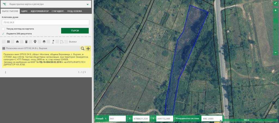The width and height of the screenshot is (279, 123).
Task: Open the 'ИДЕНТИФИКАТОР' tab
Action: click(40, 11)
